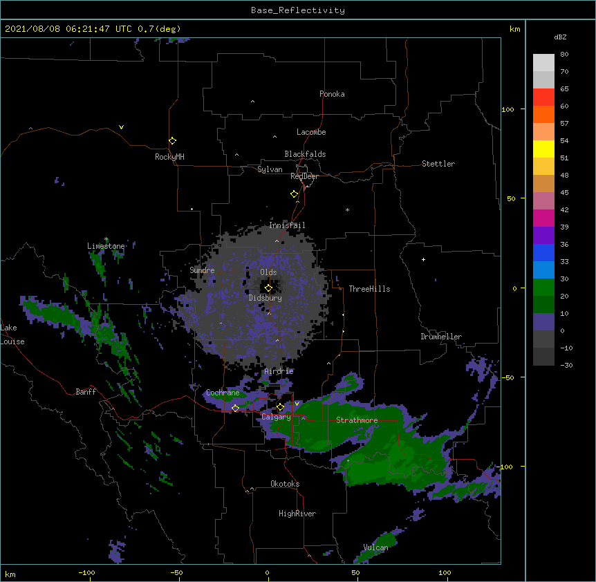Pick the 80 dBZ light gray legend band
This screenshot has height=582, width=596.
point(543,63)
